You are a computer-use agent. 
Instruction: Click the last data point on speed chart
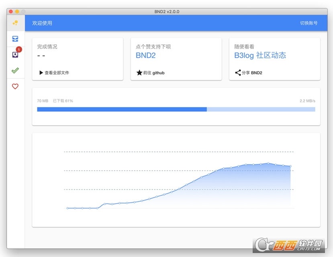(x=290, y=166)
